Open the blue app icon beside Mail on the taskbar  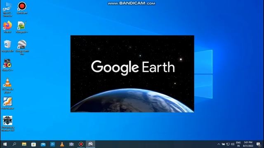(52, 144)
